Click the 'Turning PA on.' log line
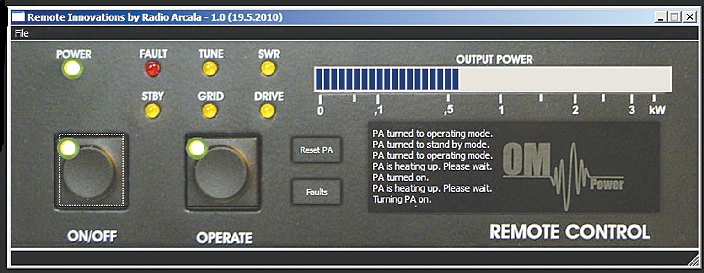This screenshot has height=273, width=704. point(403,199)
